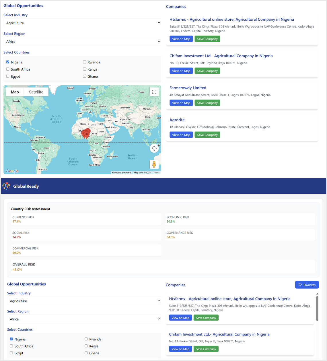Tick South Africa checkbox below risk assessment

pyautogui.click(x=11, y=346)
